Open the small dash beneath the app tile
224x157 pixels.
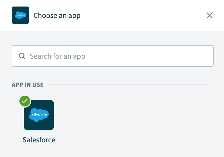pyautogui.click(x=53, y=132)
